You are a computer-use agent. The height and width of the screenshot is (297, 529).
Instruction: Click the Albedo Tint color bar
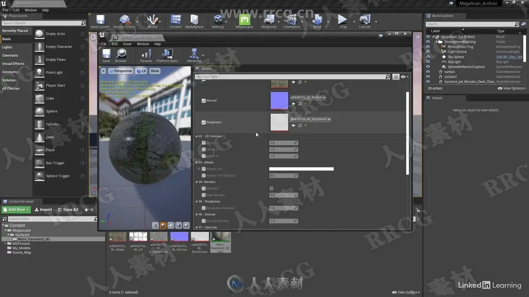(x=301, y=169)
